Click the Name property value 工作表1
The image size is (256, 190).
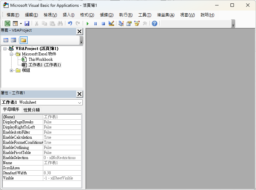pyautogui.click(x=62, y=163)
